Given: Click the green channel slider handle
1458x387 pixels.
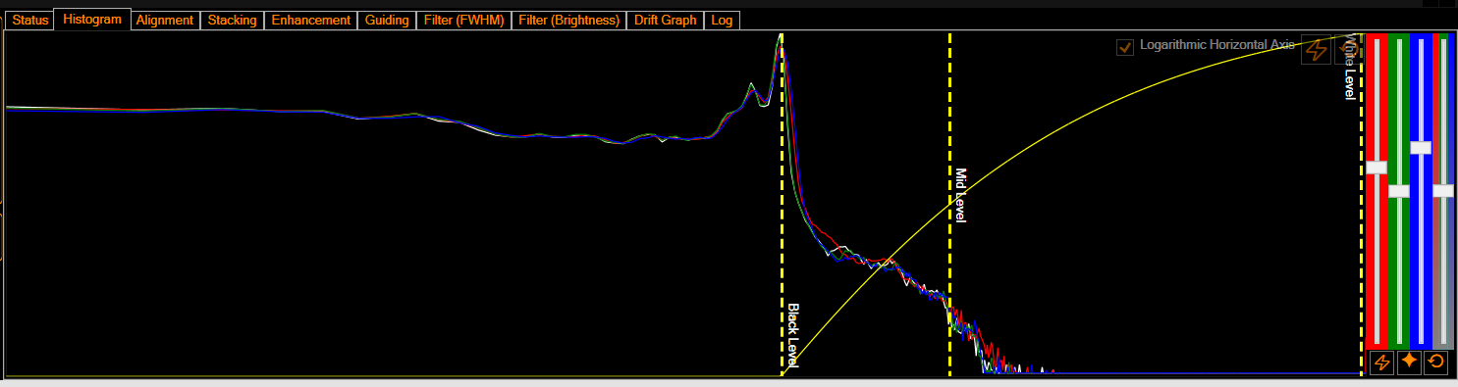Looking at the screenshot, I should pyautogui.click(x=1399, y=191).
